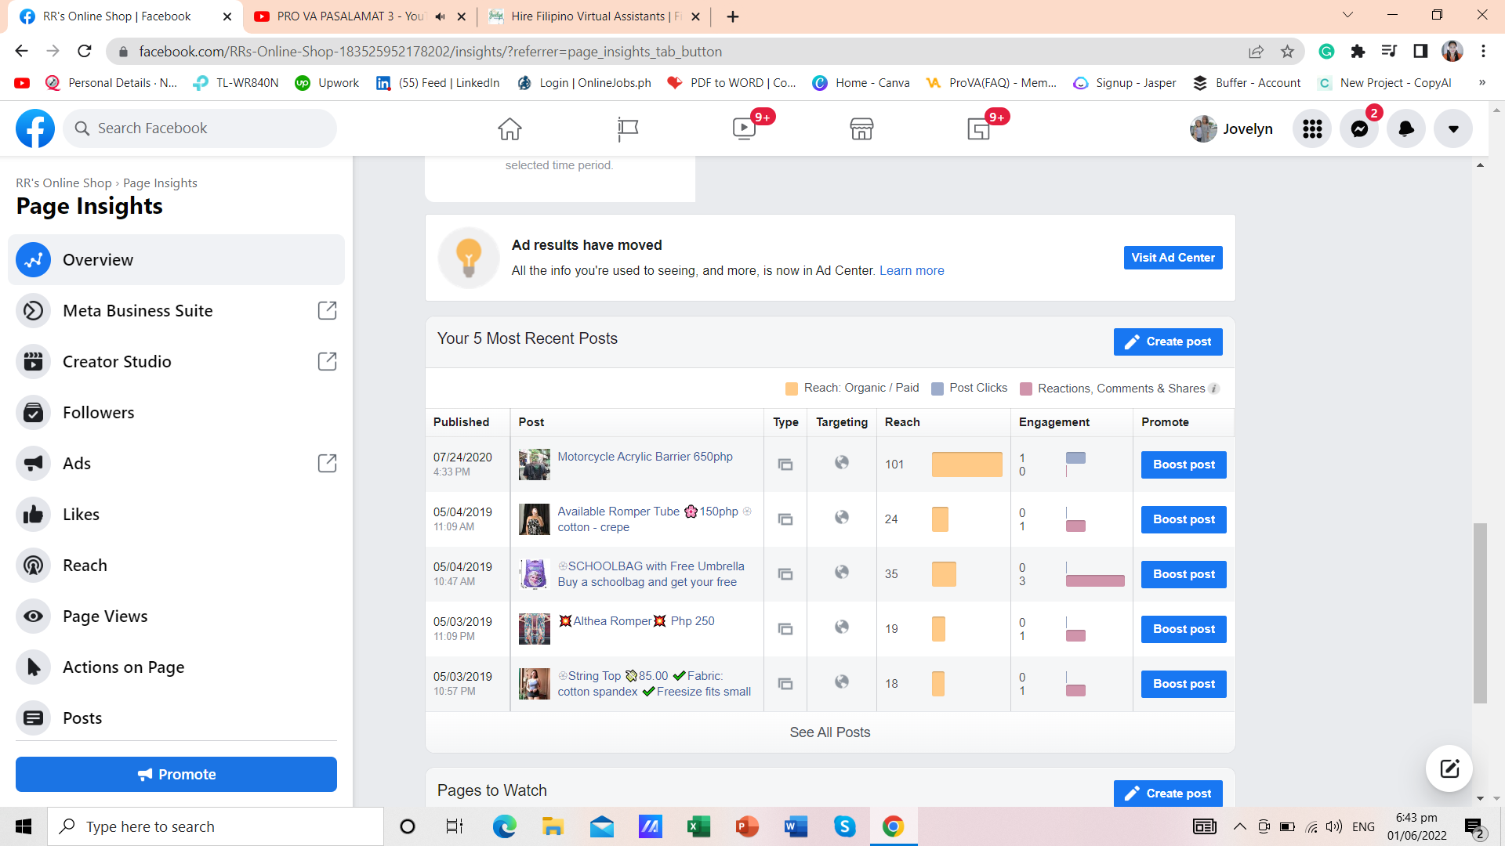This screenshot has width=1505, height=846.
Task: Go to Facebook Home icon
Action: click(x=510, y=129)
